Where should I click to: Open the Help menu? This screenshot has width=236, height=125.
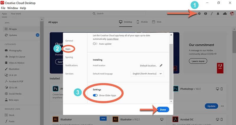[x=23, y=8]
